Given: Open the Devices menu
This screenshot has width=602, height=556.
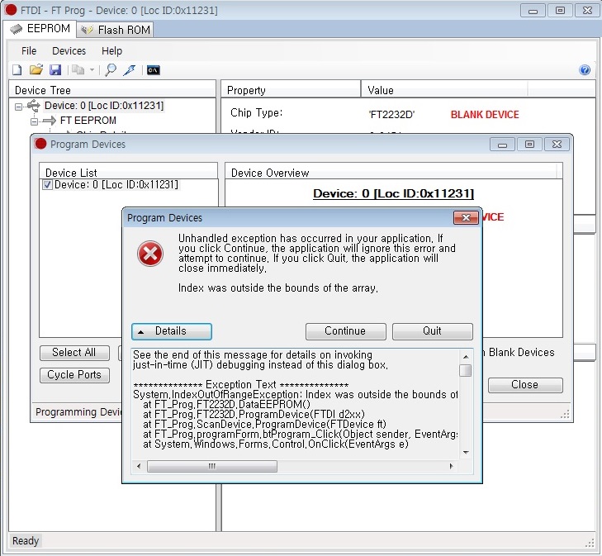Looking at the screenshot, I should coord(69,50).
